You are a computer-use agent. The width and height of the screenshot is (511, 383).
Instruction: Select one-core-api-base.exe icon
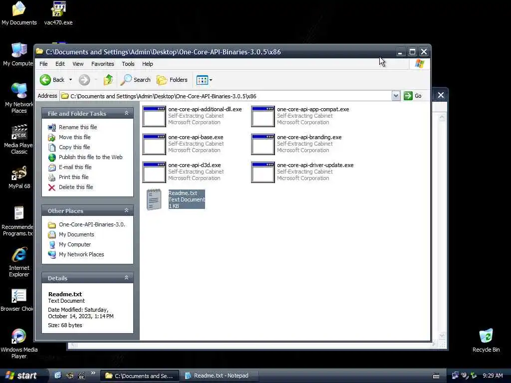pyautogui.click(x=154, y=144)
